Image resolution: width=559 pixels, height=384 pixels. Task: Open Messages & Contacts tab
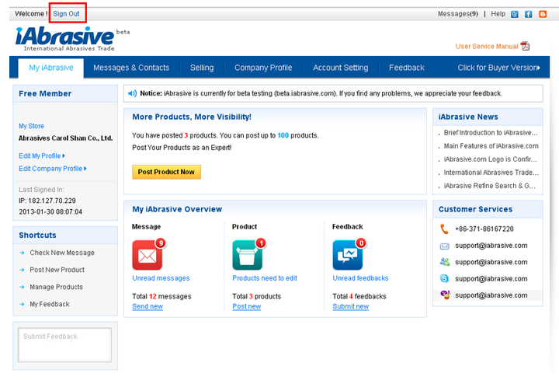tap(131, 68)
